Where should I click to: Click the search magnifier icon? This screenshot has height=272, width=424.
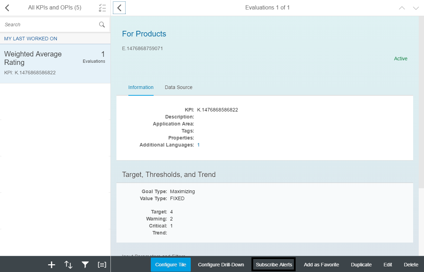(x=102, y=25)
